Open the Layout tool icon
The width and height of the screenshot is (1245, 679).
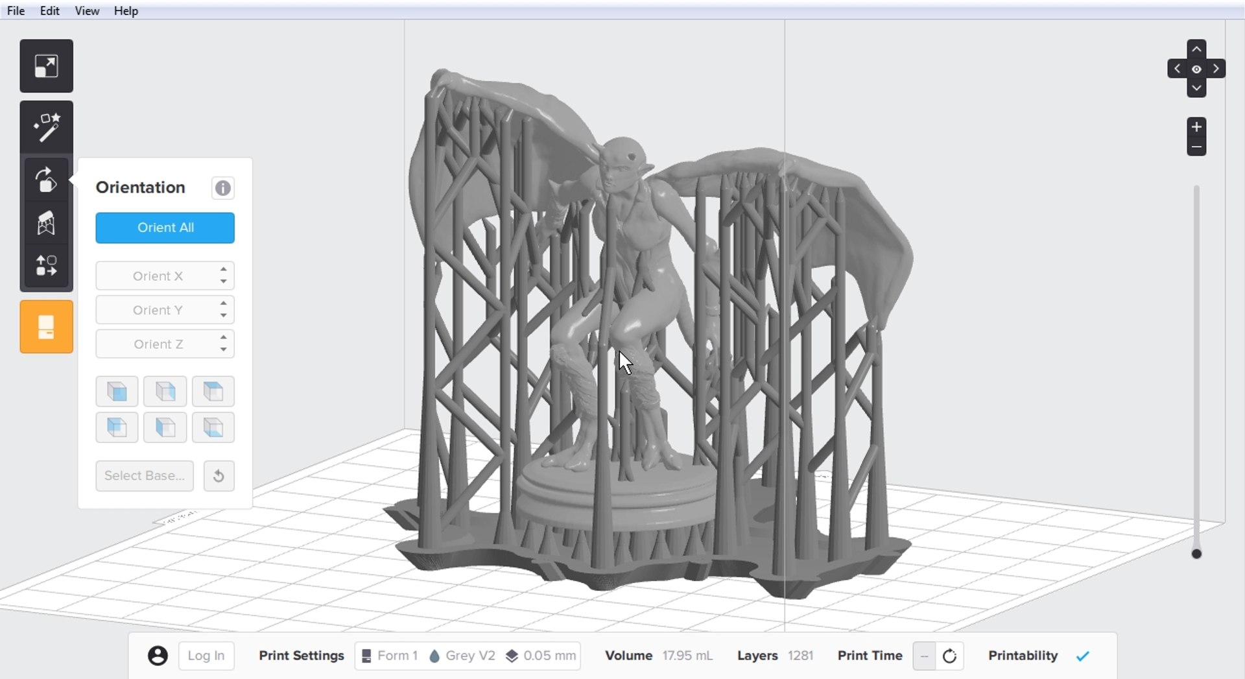tap(46, 266)
